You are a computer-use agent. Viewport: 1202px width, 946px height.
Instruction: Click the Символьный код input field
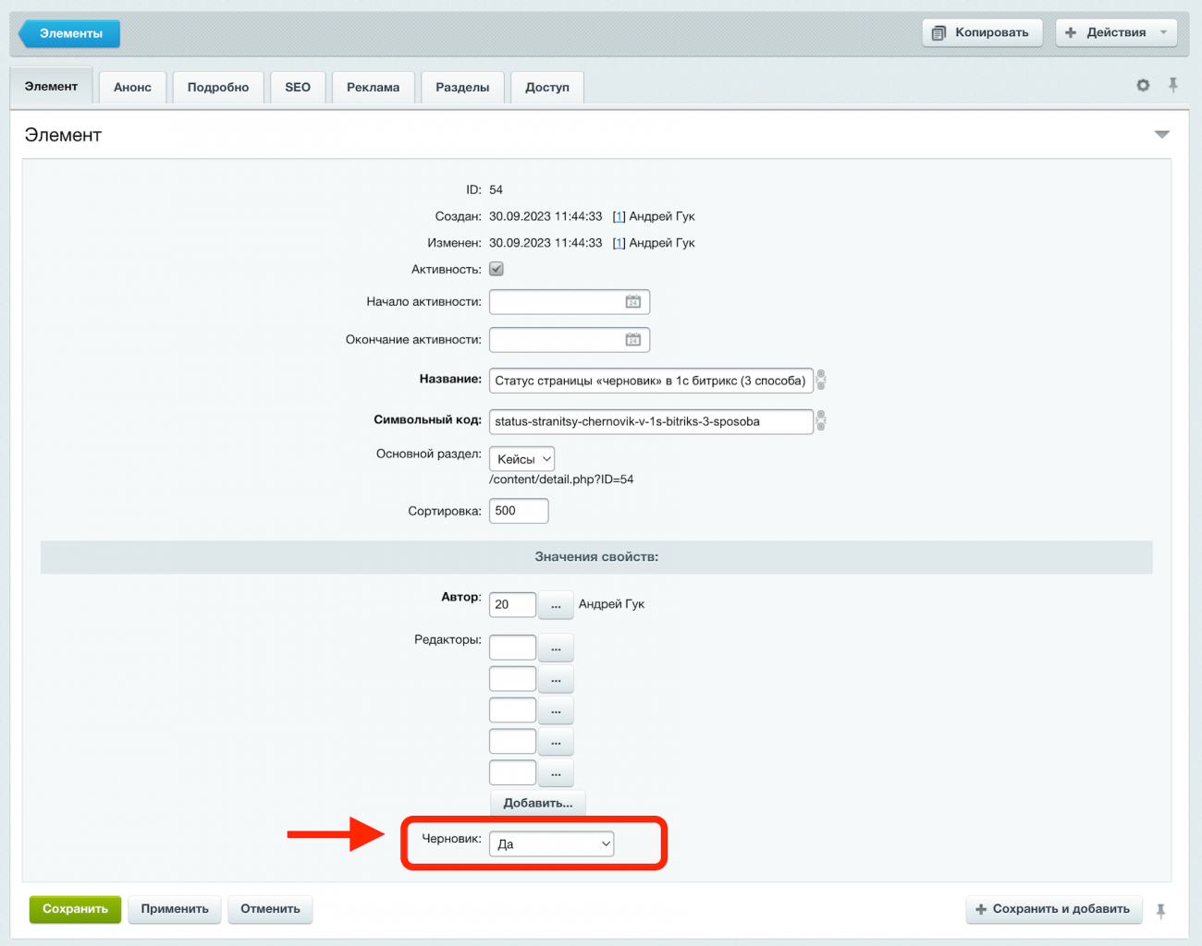click(x=651, y=421)
